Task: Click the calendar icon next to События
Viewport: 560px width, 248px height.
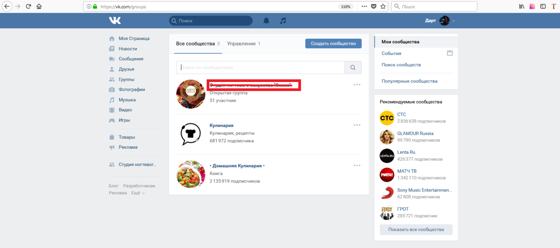Action: click(450, 53)
